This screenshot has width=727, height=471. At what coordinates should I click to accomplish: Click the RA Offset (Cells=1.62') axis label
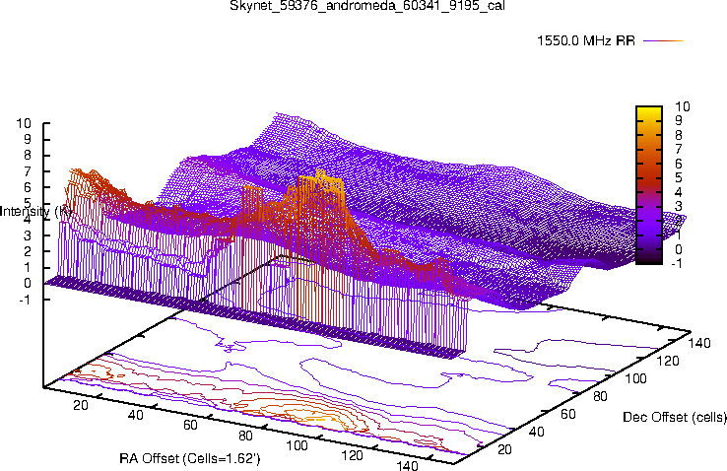point(190,458)
